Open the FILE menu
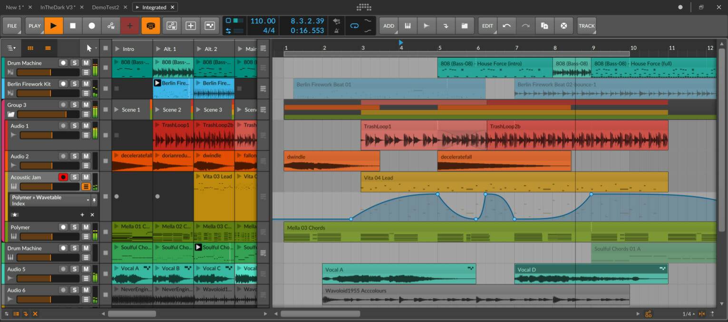 click(x=12, y=26)
